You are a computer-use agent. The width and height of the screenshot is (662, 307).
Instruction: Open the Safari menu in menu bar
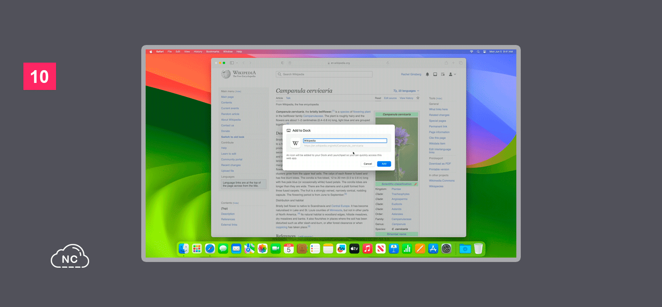pos(160,52)
